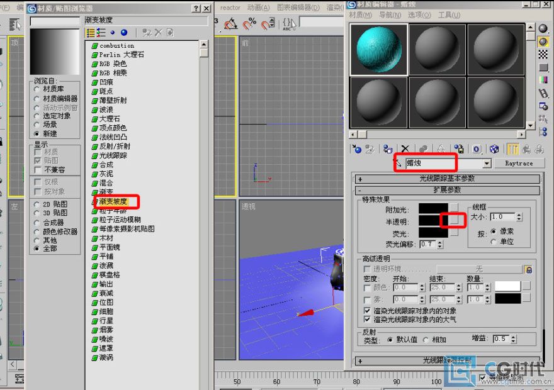Click Go Forward to Sibling icon
This screenshot has width=554, height=390.
539,149
